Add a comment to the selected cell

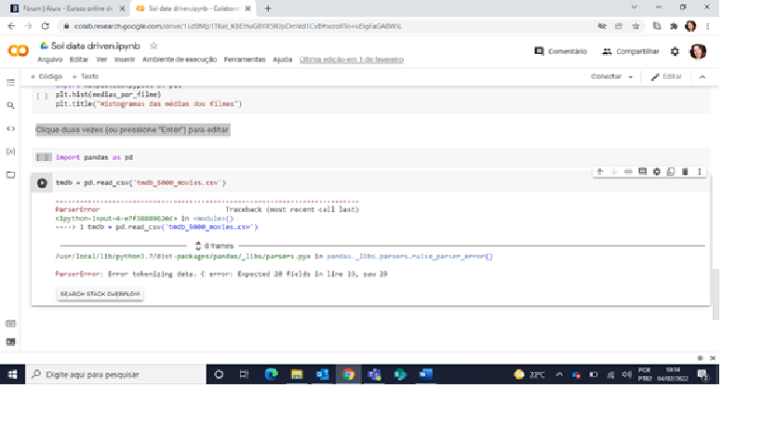[x=642, y=171]
